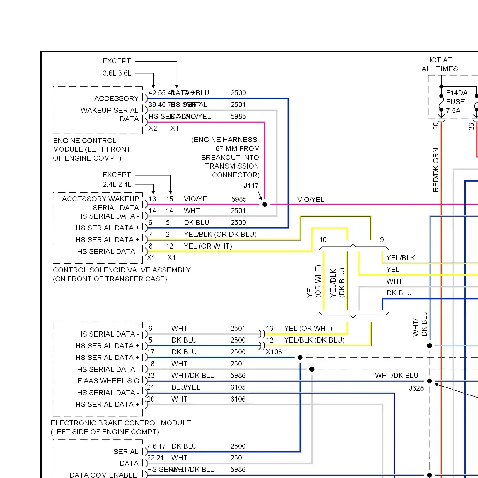Select the '2.4L 2.4L' engine label

(x=117, y=184)
